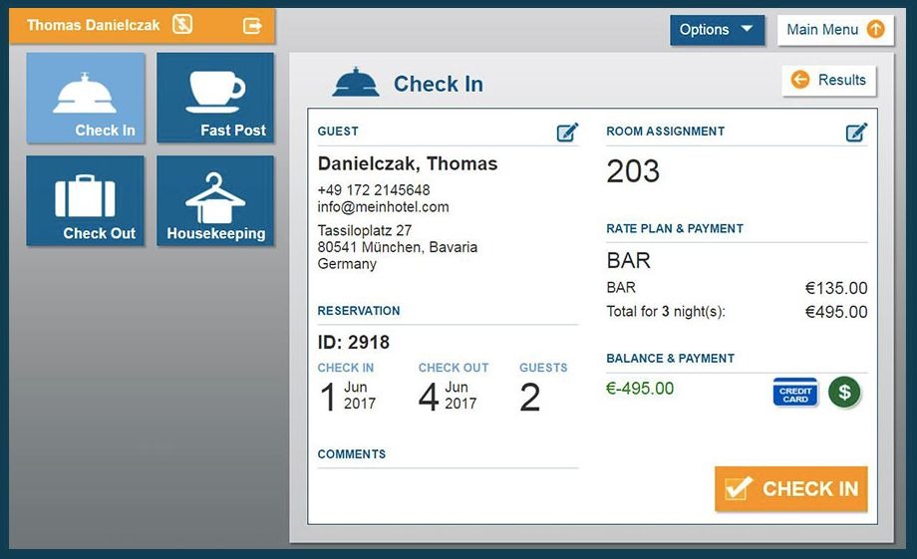Image resolution: width=917 pixels, height=559 pixels.
Task: Expand the Options dropdown
Action: [x=717, y=30]
